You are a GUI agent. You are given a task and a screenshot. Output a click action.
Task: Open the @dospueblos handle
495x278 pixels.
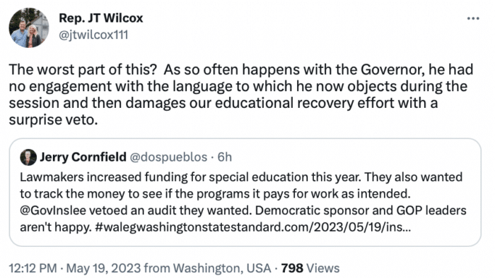[x=168, y=157]
